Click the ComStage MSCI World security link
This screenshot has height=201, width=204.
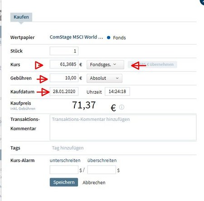click(76, 37)
